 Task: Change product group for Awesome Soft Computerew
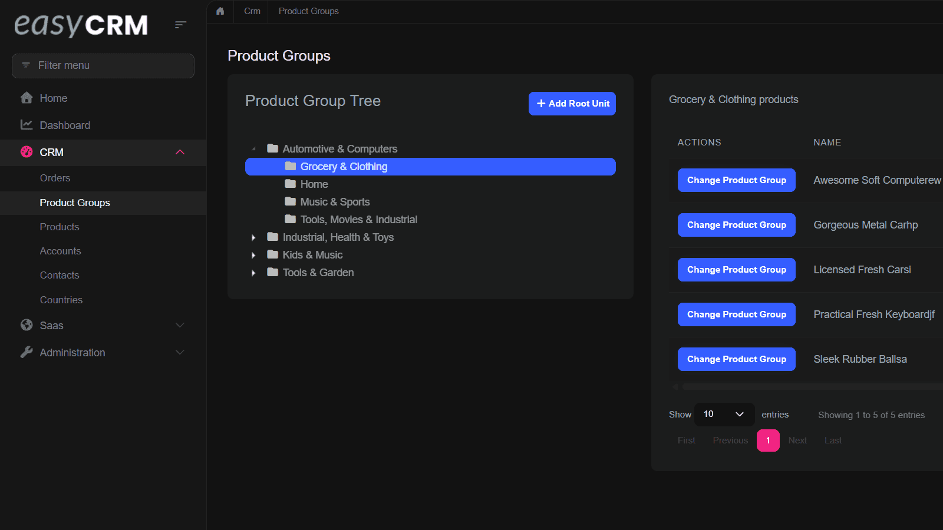[x=737, y=180]
